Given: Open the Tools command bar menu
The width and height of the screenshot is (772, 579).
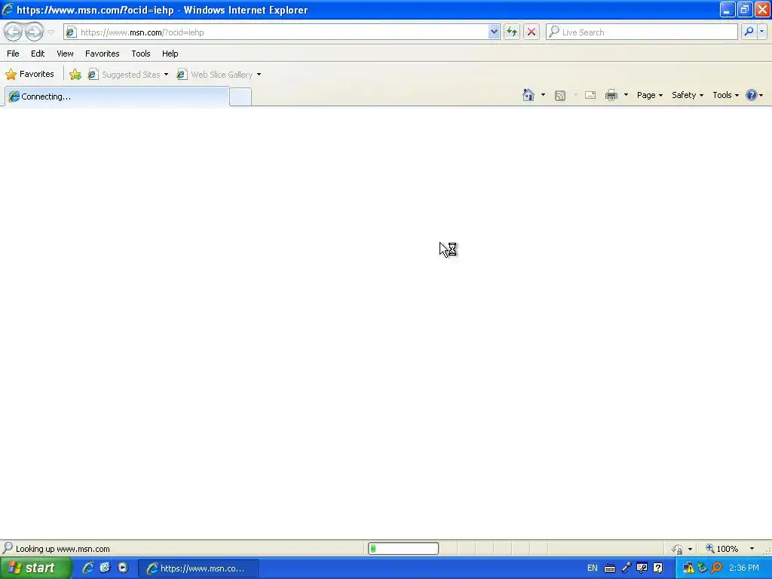Looking at the screenshot, I should 726,95.
